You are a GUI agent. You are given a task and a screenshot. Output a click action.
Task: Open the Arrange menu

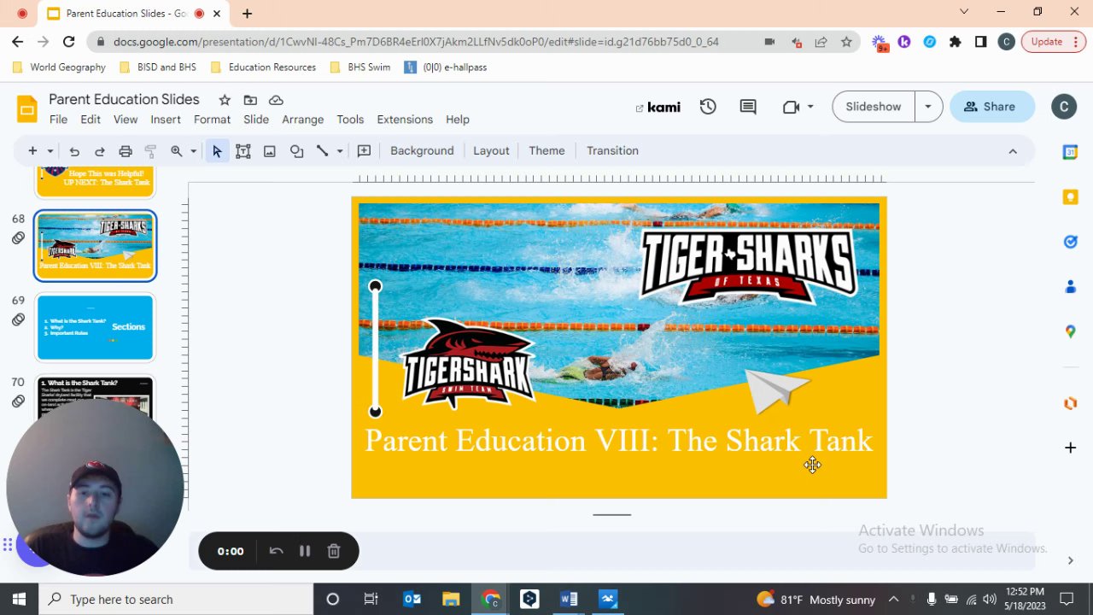[x=302, y=120]
